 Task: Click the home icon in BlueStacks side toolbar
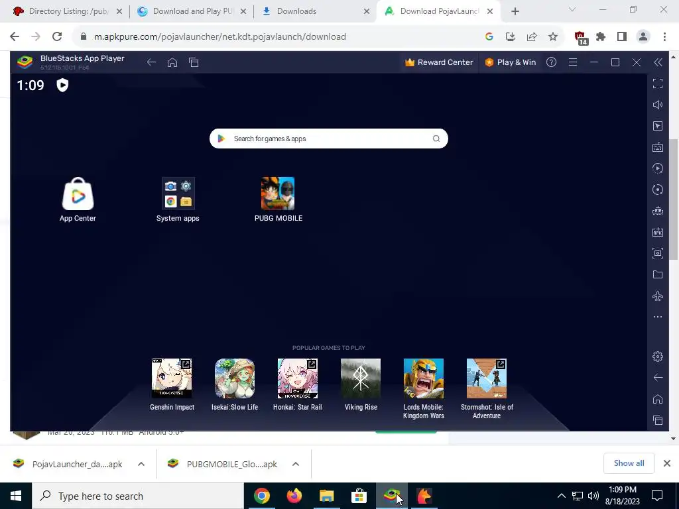(x=658, y=398)
